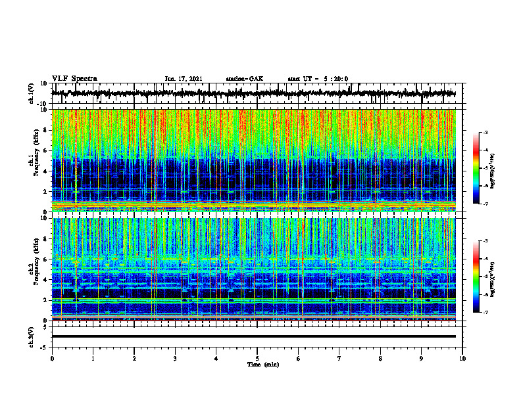Image resolution: width=521 pixels, height=402 pixels.
Task: Click the "2" tick on the time axis
Action: point(134,359)
